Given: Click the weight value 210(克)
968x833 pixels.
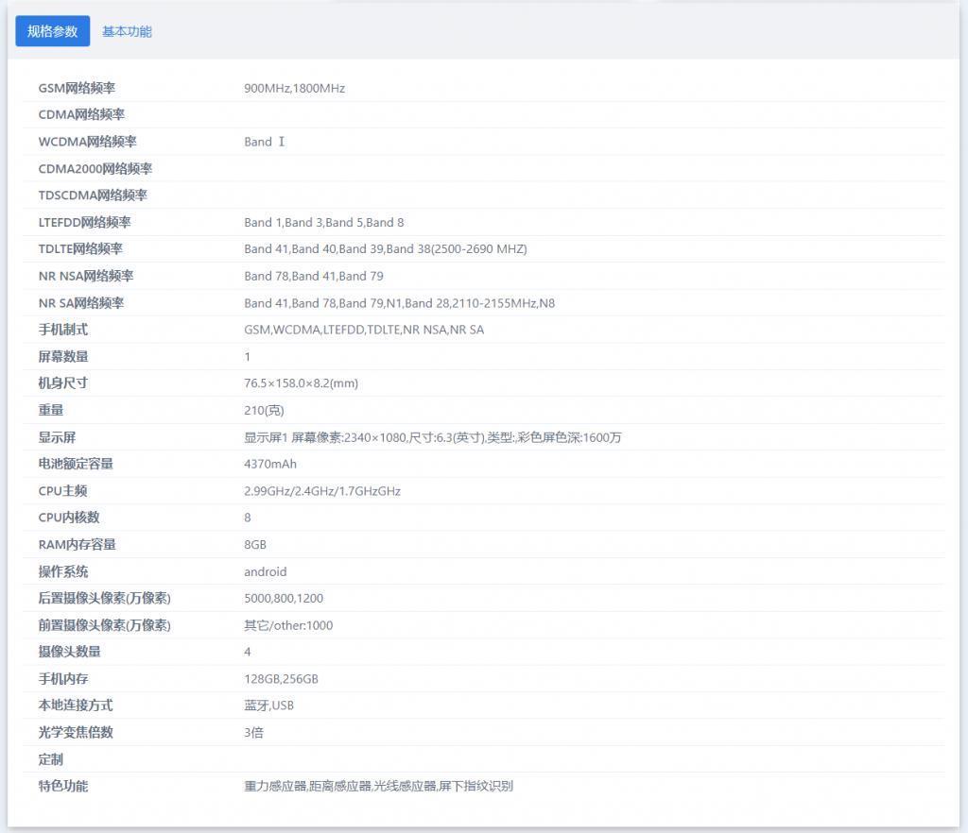Looking at the screenshot, I should pyautogui.click(x=263, y=410).
